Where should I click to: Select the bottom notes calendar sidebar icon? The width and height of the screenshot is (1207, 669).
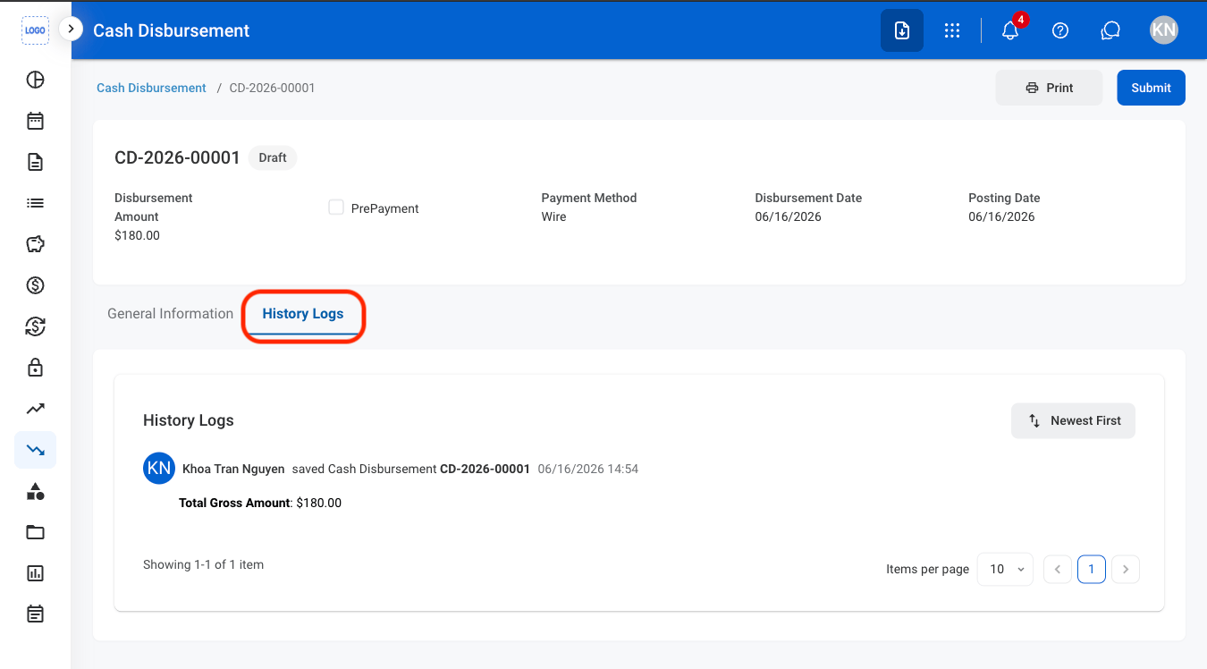click(x=35, y=614)
